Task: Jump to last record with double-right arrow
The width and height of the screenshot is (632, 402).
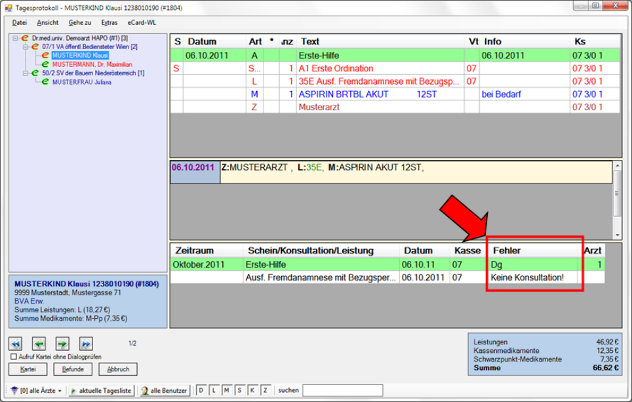Action: [87, 344]
